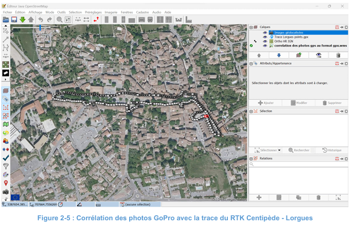Open the Préréglages menu

click(93, 13)
